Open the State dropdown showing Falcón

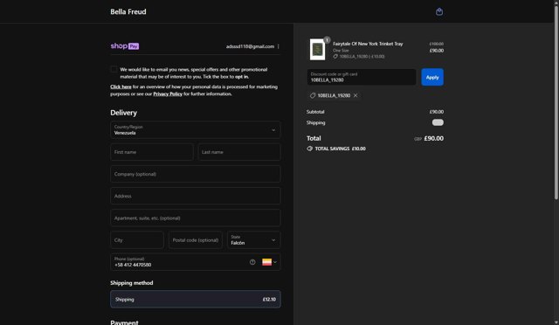point(254,240)
